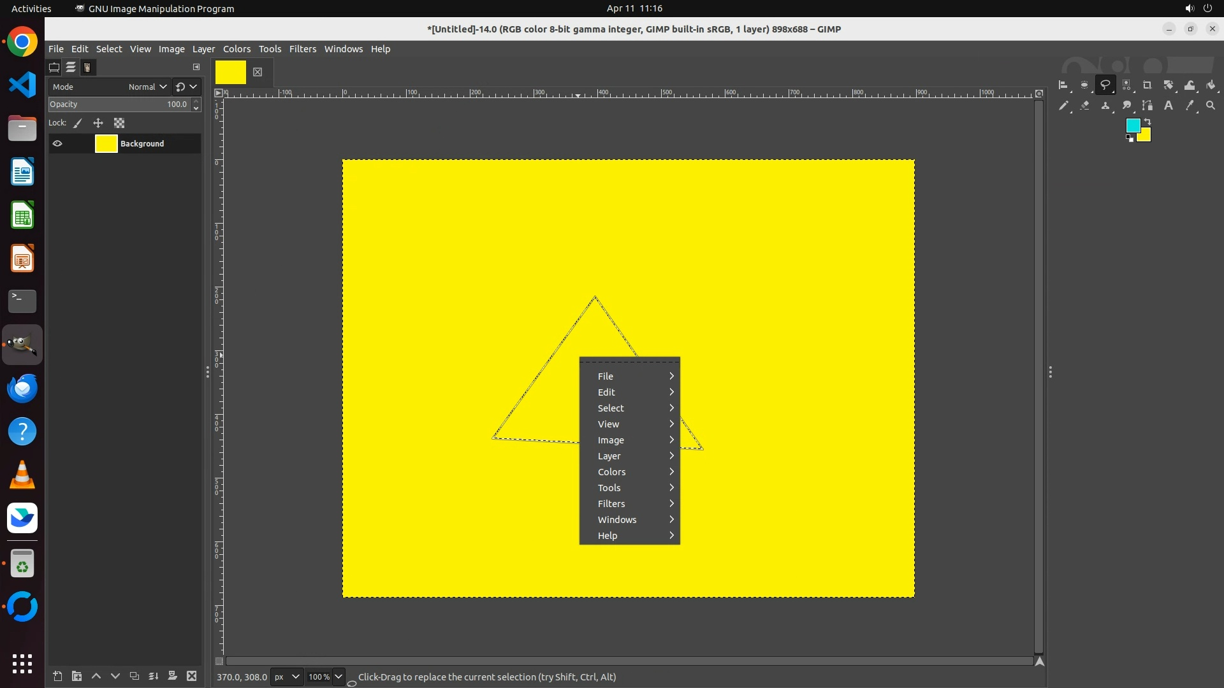Open the px units dropdown

click(287, 677)
